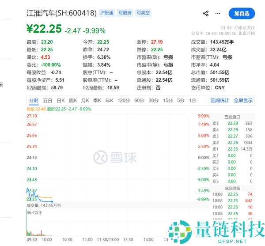Image resolution: width=265 pixels, height=246 pixels.
Task: Click the 成交明细 section header
Action: pyautogui.click(x=232, y=188)
